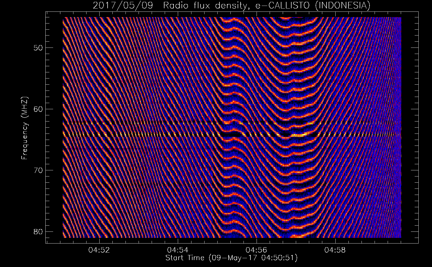
Task: Click the 'Frequency (MHZ)' axis label
Action: (x=25, y=128)
